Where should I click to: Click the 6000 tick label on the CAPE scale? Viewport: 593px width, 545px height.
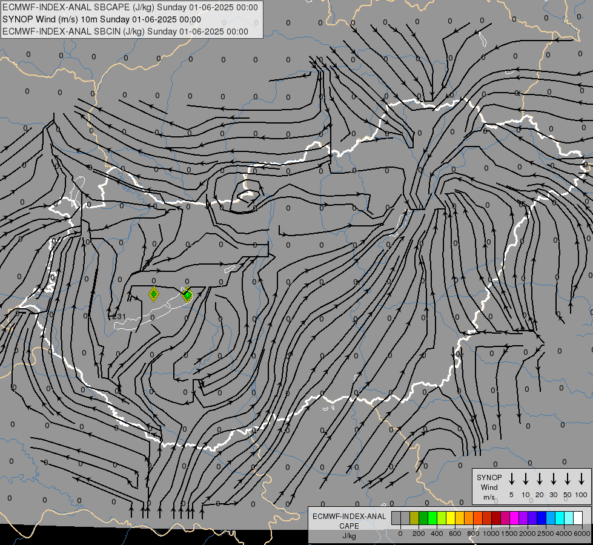point(582,533)
